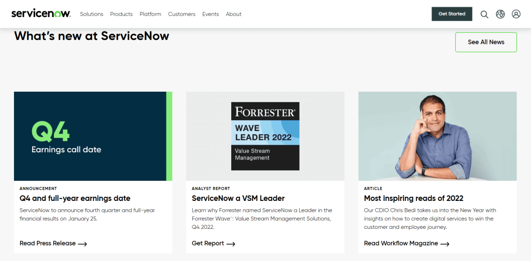
Task: Open the Customers menu
Action: coord(181,14)
